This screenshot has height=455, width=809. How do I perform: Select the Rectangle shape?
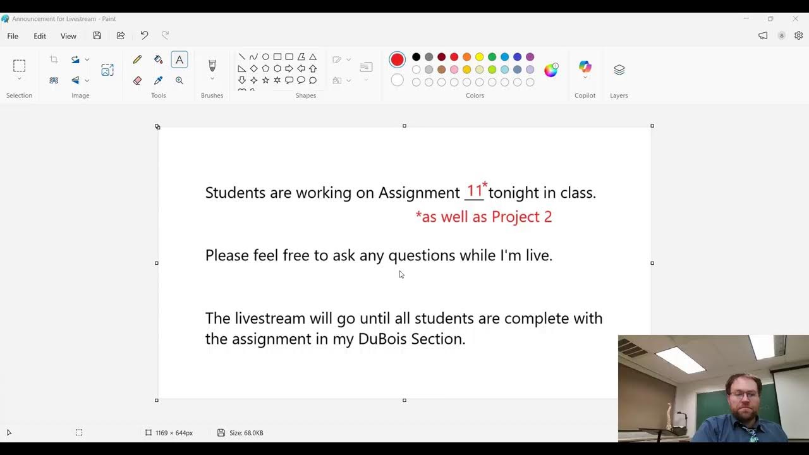click(x=277, y=57)
